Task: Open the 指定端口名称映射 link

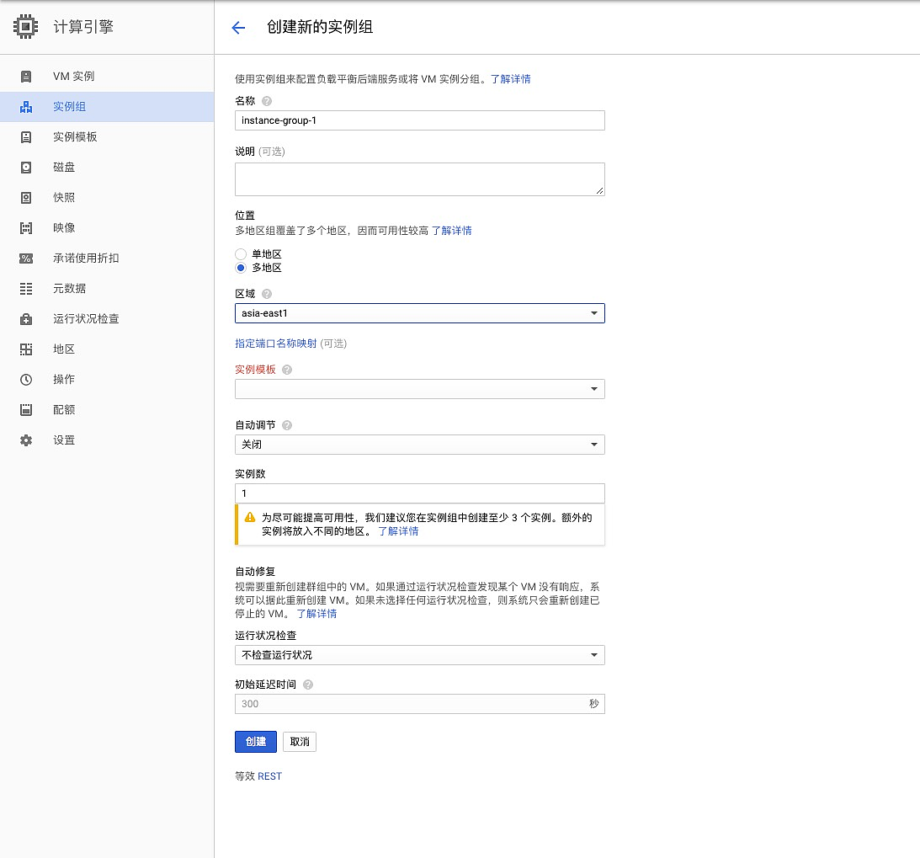Action: 275,344
